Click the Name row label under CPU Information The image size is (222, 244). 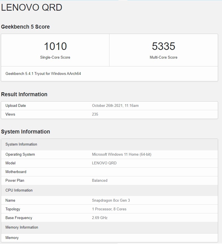click(x=10, y=201)
